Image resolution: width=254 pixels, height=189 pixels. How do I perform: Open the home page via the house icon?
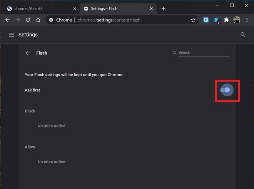pos(38,20)
